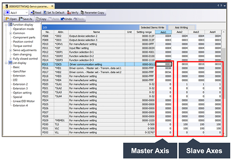Click the Selected Items Write button
232x160 pixels.
(152, 28)
